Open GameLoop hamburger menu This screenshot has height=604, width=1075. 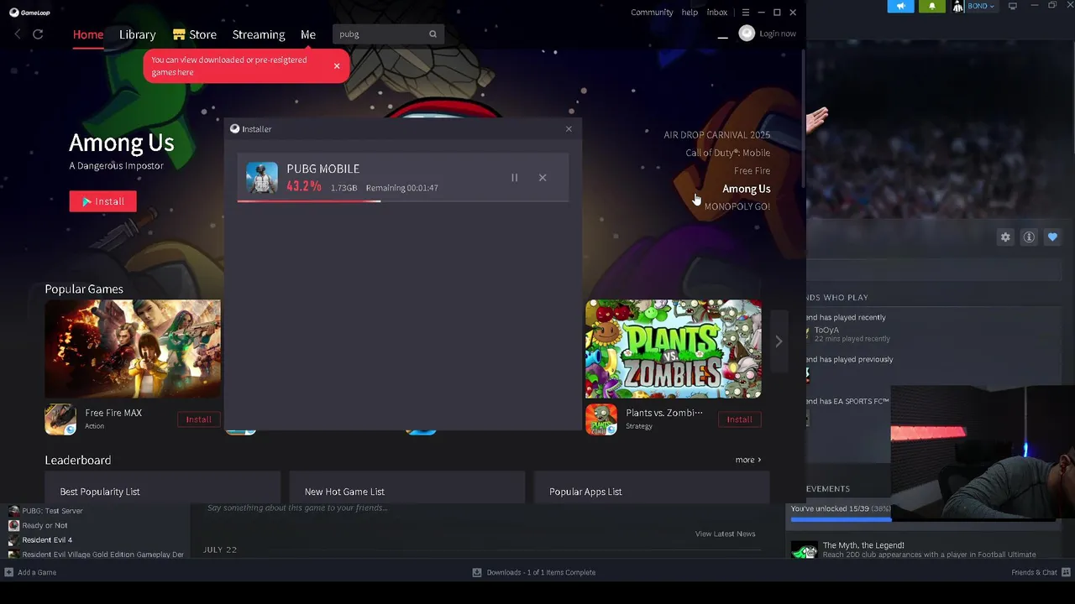pos(745,13)
